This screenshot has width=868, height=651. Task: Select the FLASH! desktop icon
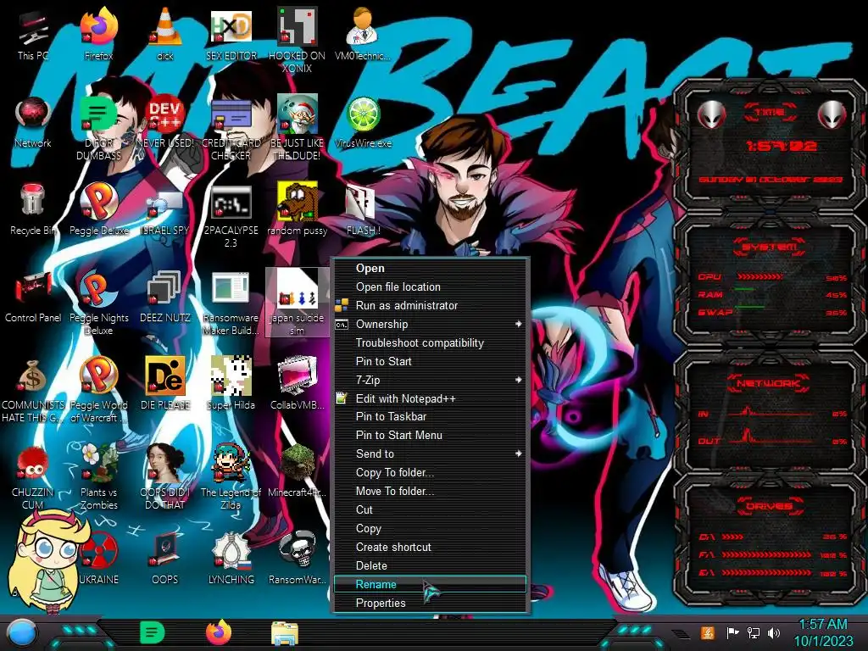(363, 209)
